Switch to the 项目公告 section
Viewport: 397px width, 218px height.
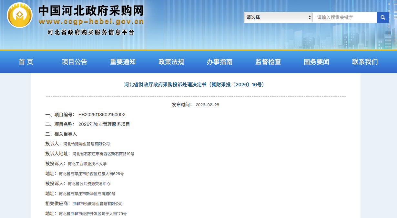[x=74, y=62]
